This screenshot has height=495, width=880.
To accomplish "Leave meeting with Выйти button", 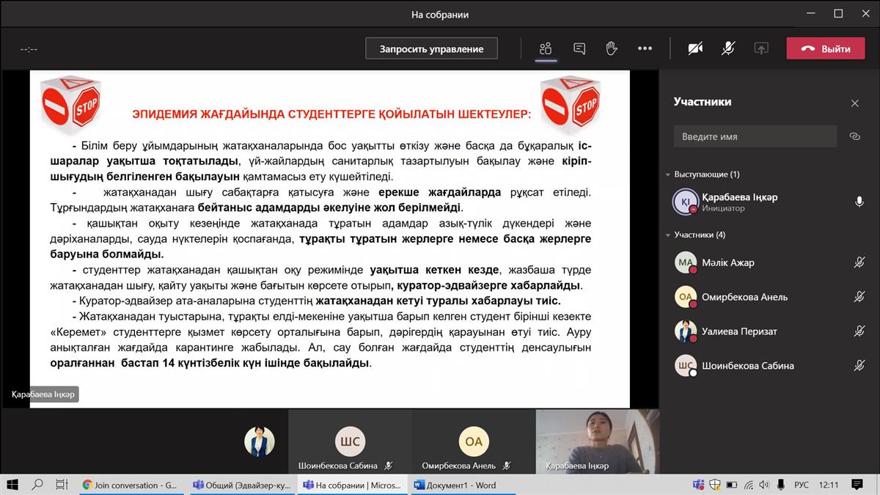I will click(x=826, y=48).
